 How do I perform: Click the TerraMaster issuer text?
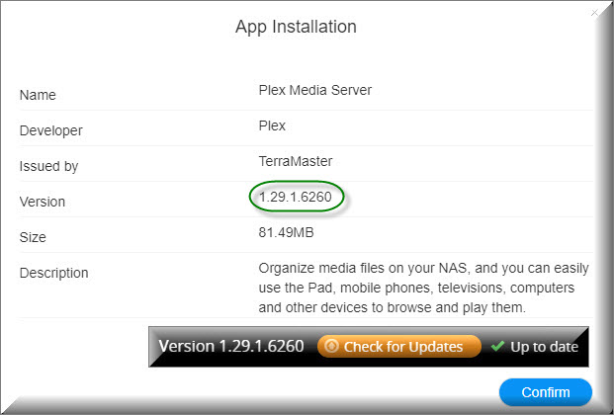coord(295,162)
